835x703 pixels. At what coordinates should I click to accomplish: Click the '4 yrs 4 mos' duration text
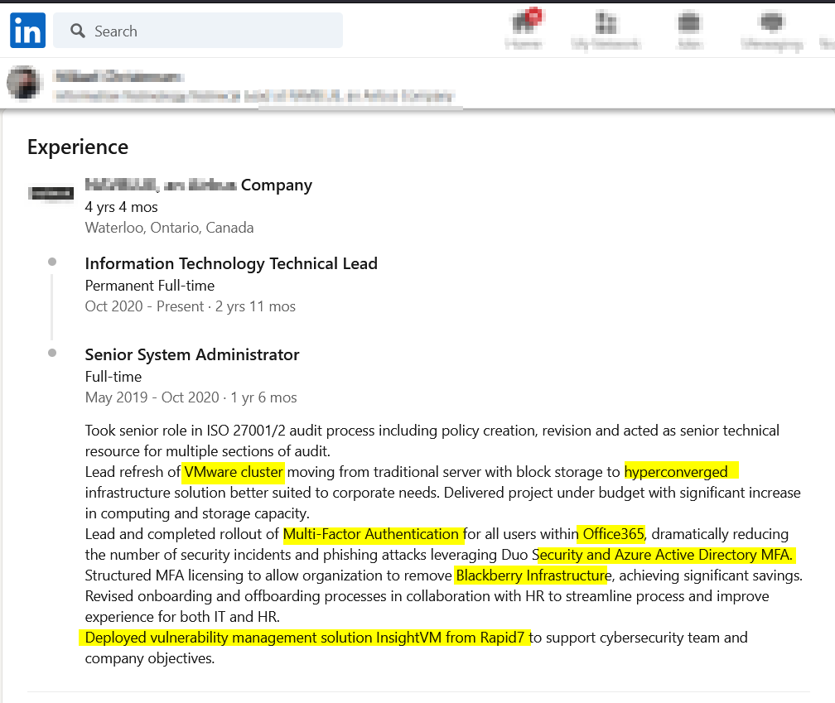point(122,207)
